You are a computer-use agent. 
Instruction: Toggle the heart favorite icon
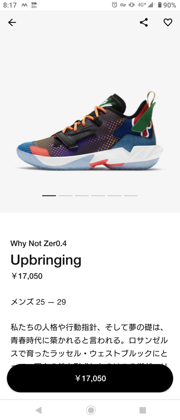pos(168,22)
